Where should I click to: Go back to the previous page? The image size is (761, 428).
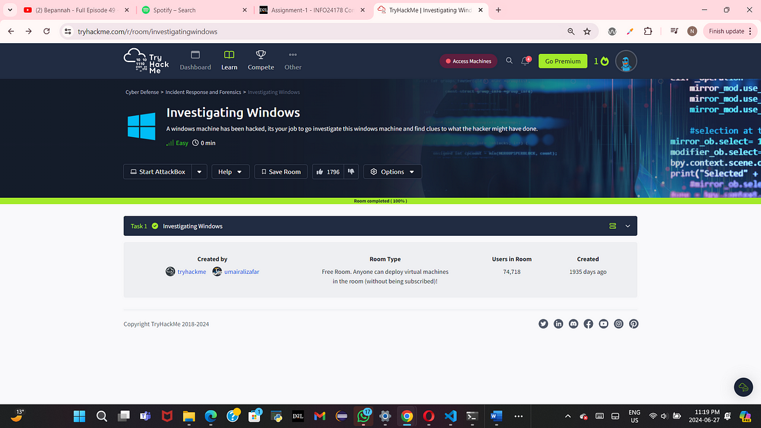click(x=11, y=31)
